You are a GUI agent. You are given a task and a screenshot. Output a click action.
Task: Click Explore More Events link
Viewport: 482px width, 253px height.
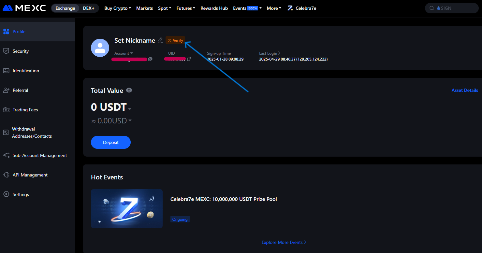coord(284,242)
